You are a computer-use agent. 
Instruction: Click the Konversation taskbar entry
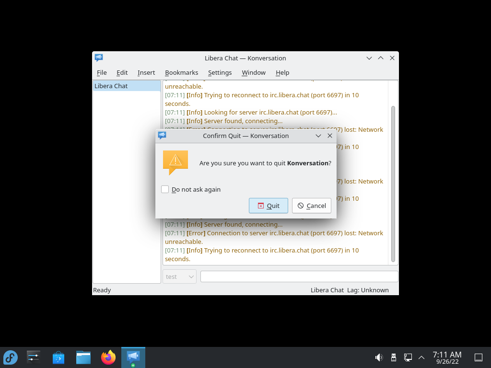tap(133, 357)
